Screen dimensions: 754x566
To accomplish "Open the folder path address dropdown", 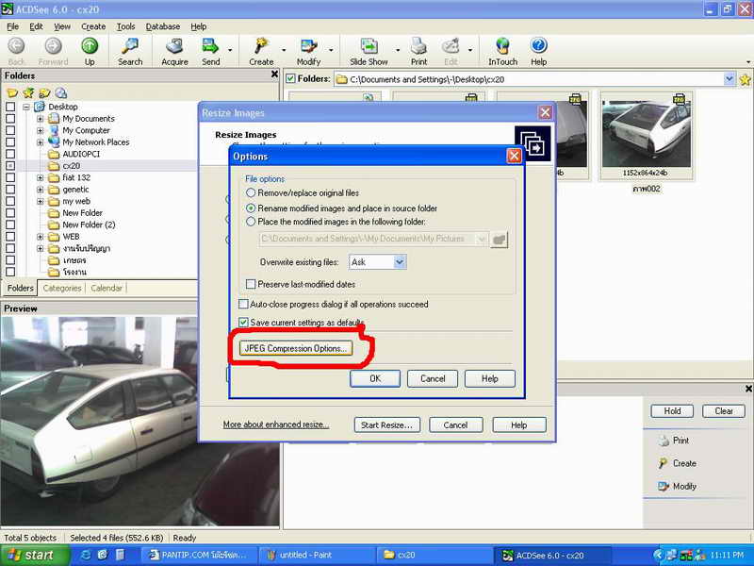I will pos(729,79).
